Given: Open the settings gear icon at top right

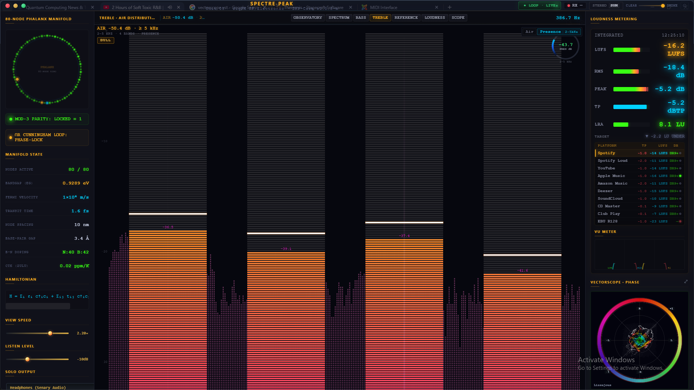Looking at the screenshot, I should pyautogui.click(x=685, y=6).
